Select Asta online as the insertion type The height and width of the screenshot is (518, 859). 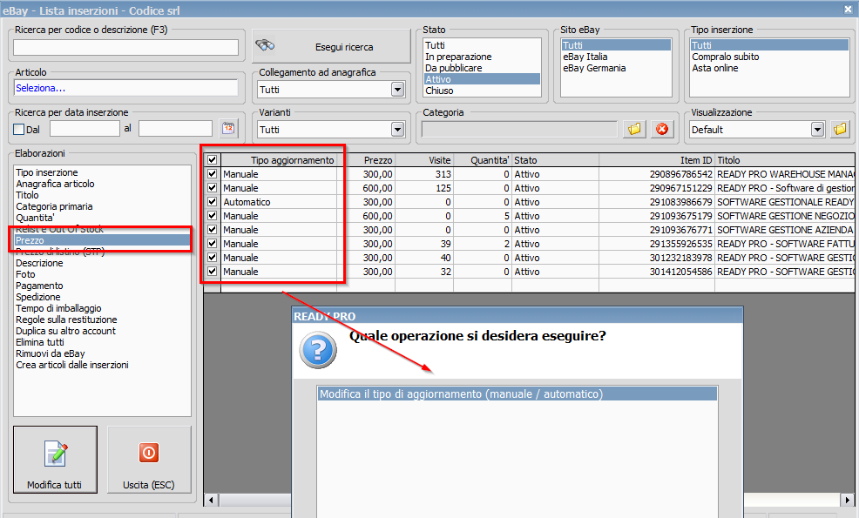coord(769,68)
